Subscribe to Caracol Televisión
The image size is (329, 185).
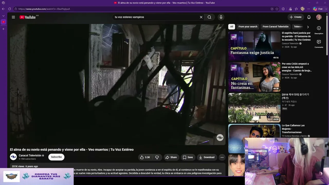(56, 157)
